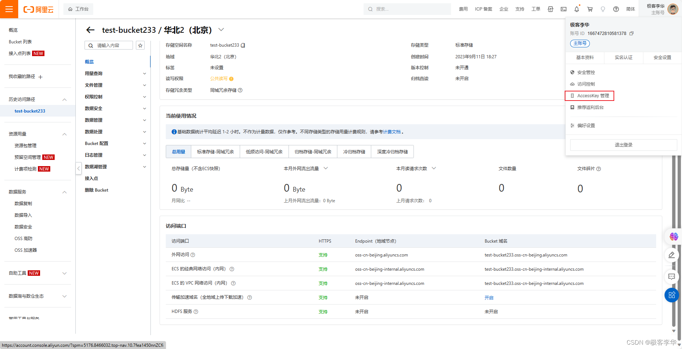The width and height of the screenshot is (682, 349).
Task: Expand the Bucket 配置 menu section
Action: pyautogui.click(x=145, y=144)
